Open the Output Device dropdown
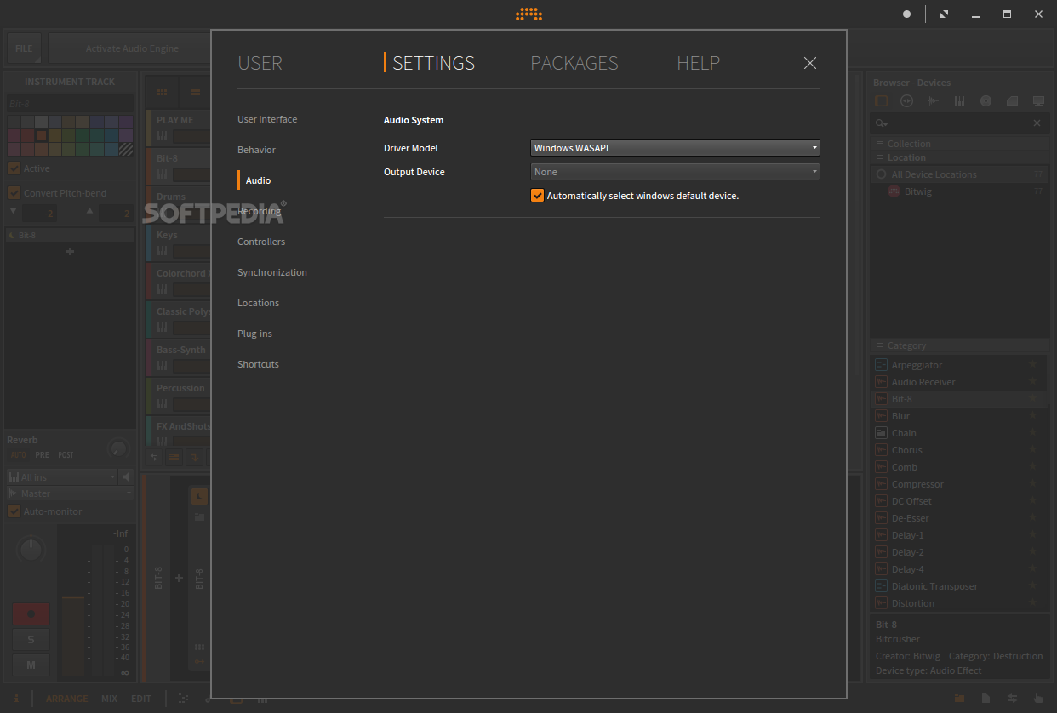 point(675,172)
